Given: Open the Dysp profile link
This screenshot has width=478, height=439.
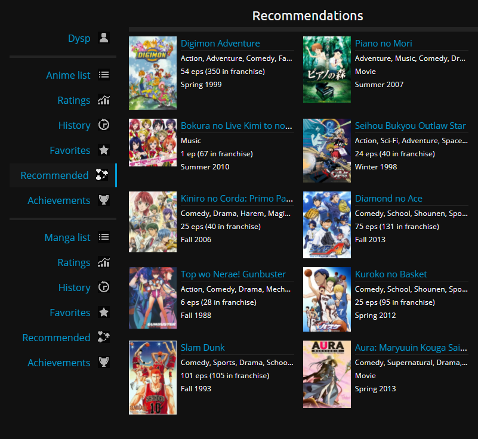Looking at the screenshot, I should coord(79,38).
